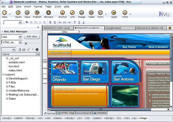Open the info site dropdown
The height and width of the screenshot is (122, 173).
point(20,37)
